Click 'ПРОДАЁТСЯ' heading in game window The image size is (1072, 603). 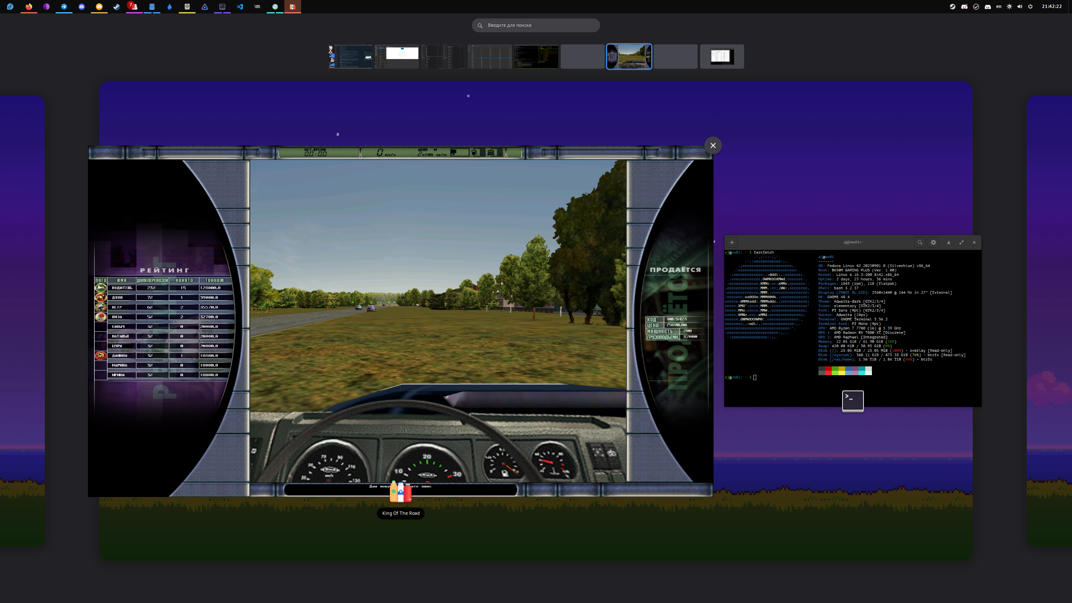(x=675, y=270)
